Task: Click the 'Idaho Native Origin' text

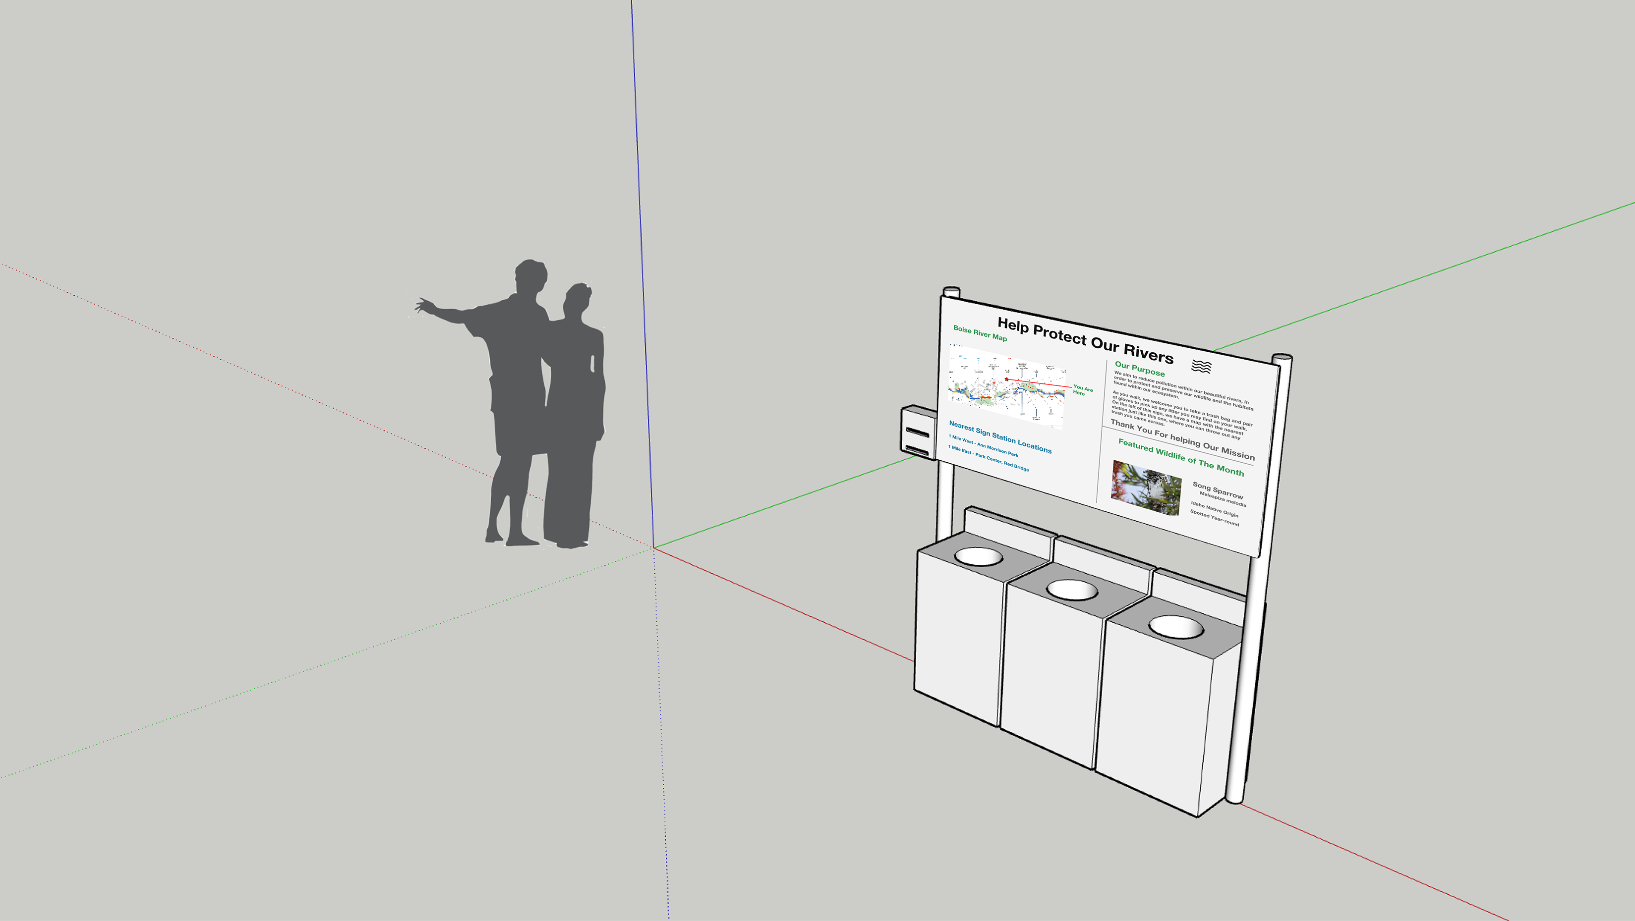Action: [x=1214, y=509]
